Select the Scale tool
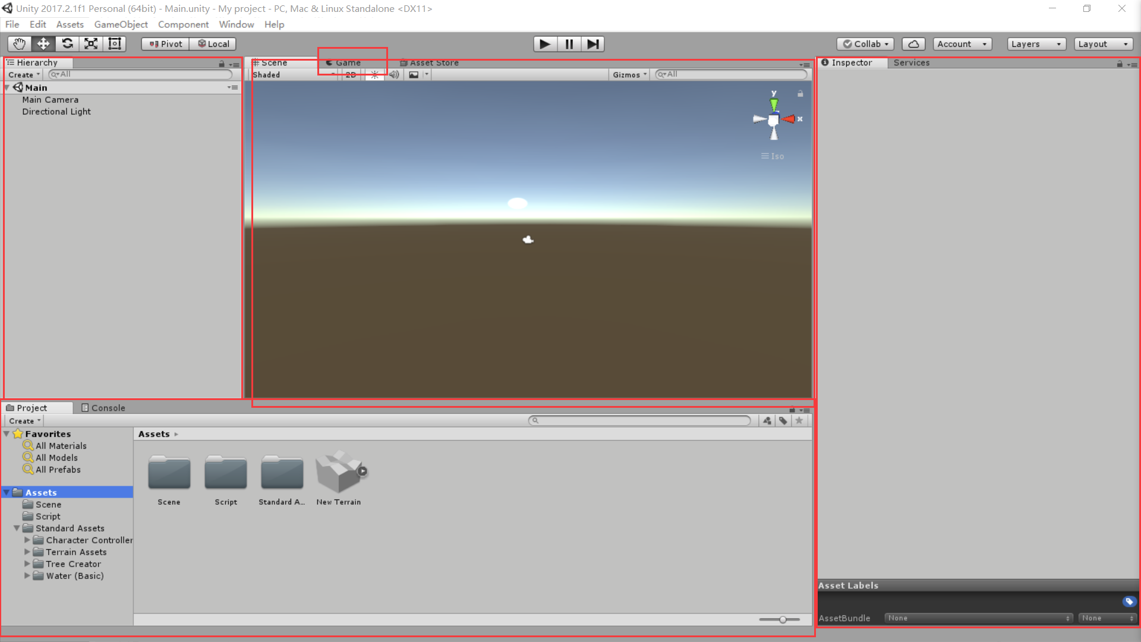Screen dimensions: 1141x642 click(x=90, y=43)
